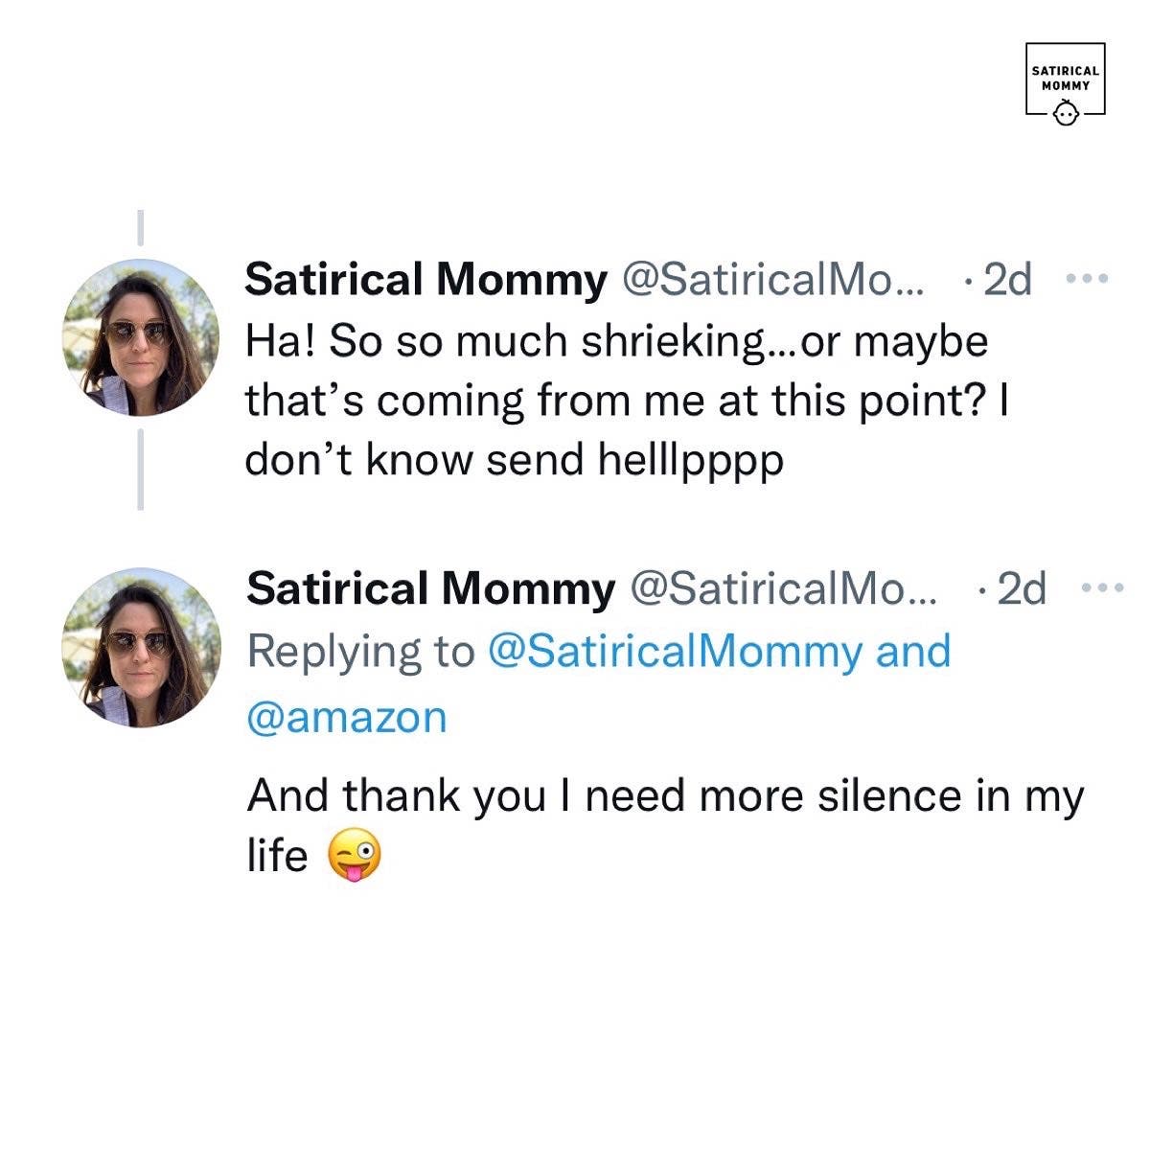Click the thread line above the first avatar
The height and width of the screenshot is (1150, 1150).
point(140,228)
